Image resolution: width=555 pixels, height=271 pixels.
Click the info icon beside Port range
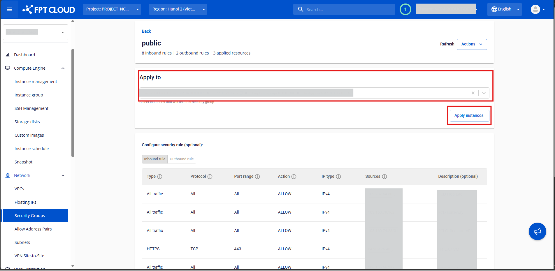257,177
